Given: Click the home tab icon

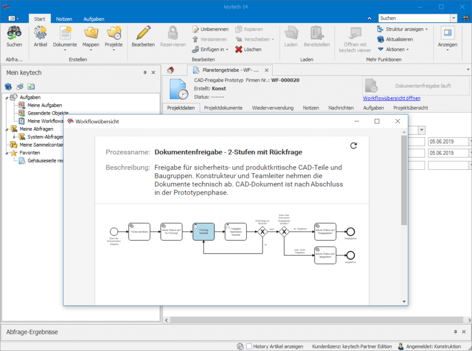Looking at the screenshot, I should 171,70.
